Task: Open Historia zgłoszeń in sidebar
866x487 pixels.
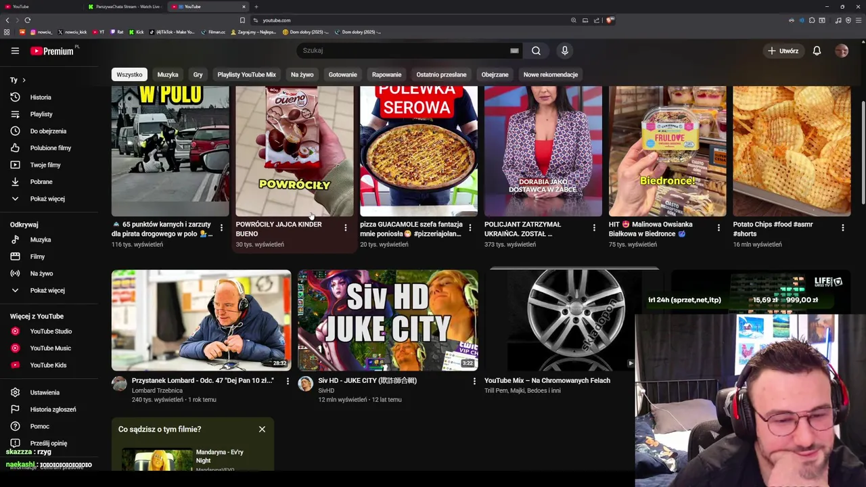Action: [x=53, y=409]
